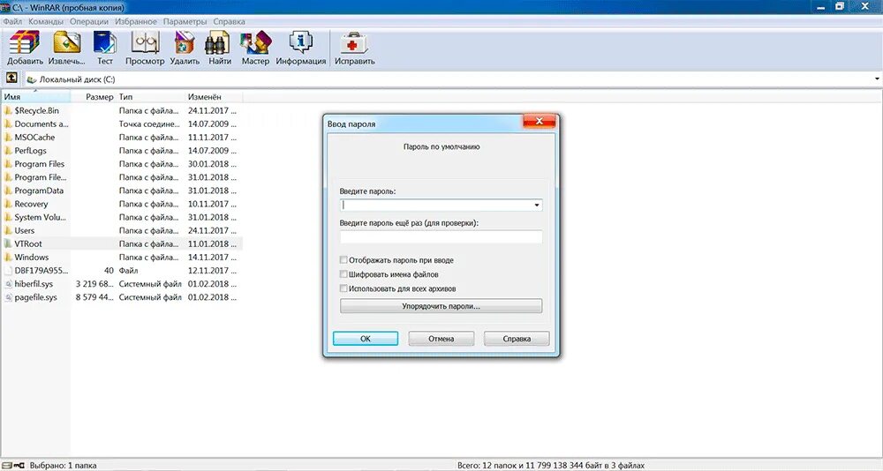Image resolution: width=883 pixels, height=471 pixels.
Task: Click the key password icon in status bar
Action: point(19,466)
